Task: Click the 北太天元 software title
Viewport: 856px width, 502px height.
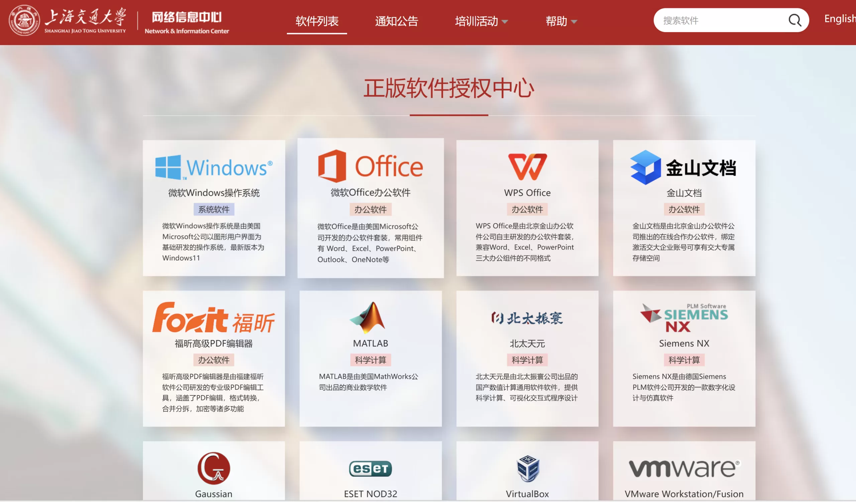Action: [527, 343]
